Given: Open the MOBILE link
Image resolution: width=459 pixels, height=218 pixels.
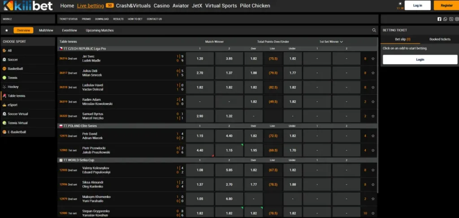Looking at the screenshot, I should [x=7, y=19].
